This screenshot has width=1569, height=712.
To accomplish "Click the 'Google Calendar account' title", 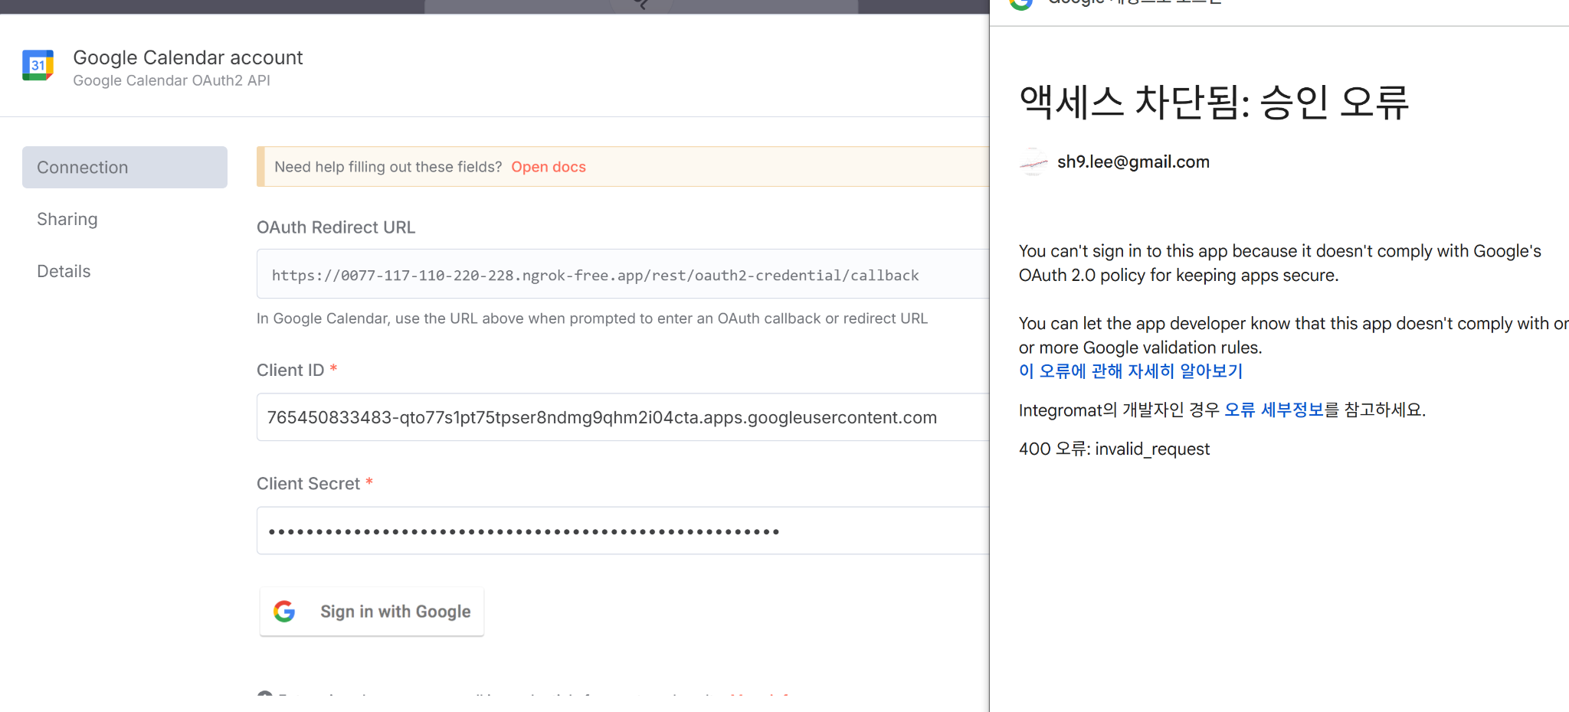I will pyautogui.click(x=188, y=57).
